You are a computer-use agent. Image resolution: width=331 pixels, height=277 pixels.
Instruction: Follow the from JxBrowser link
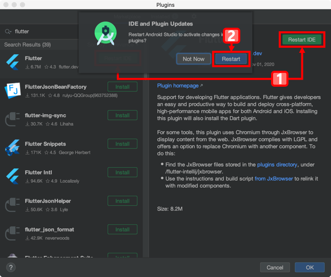click(x=274, y=179)
